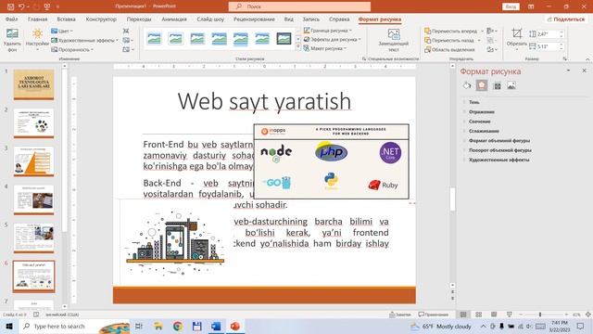Open Picture Layout (Макет рисунка) dropdown
This screenshot has height=334, width=593.
click(x=325, y=48)
